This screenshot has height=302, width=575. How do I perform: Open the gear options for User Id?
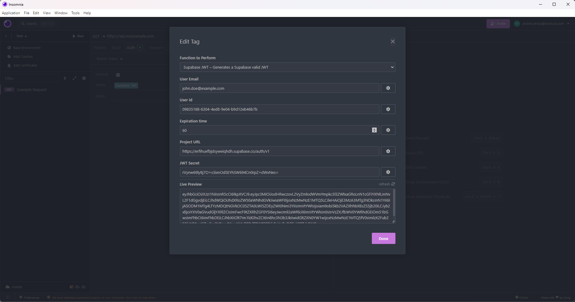click(388, 109)
